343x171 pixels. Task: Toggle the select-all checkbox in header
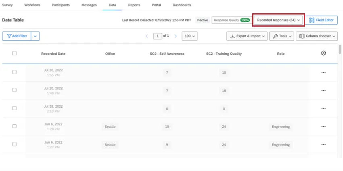15,53
